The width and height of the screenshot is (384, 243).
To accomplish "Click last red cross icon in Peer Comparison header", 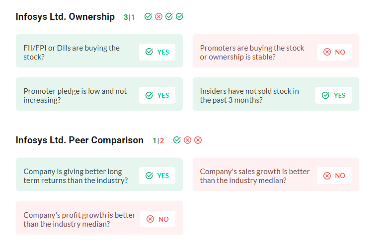I will [198, 140].
